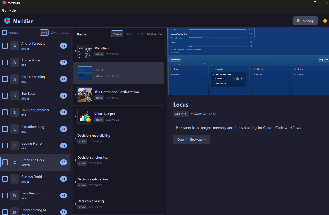329x215 pixels.
Task: Tick the select-all FEEDS checkbox
Action: click(x=4, y=32)
